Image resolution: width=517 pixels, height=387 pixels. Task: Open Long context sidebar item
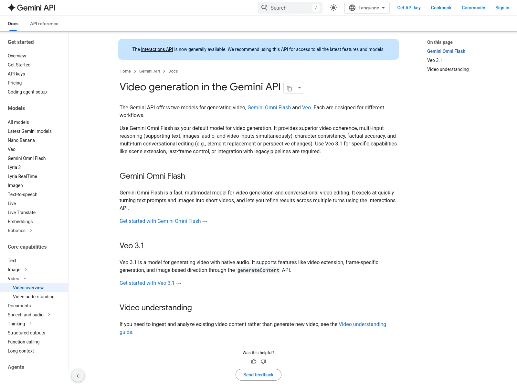pyautogui.click(x=21, y=351)
